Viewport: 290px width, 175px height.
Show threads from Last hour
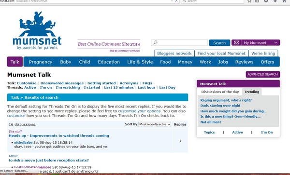click(146, 88)
